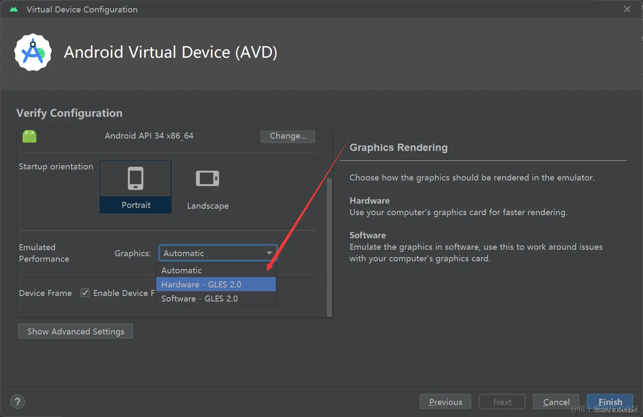Image resolution: width=643 pixels, height=417 pixels.
Task: Click the 'Software' help heading
Action: pyautogui.click(x=367, y=235)
